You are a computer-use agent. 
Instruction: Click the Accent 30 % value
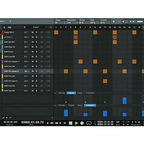[103, 23]
